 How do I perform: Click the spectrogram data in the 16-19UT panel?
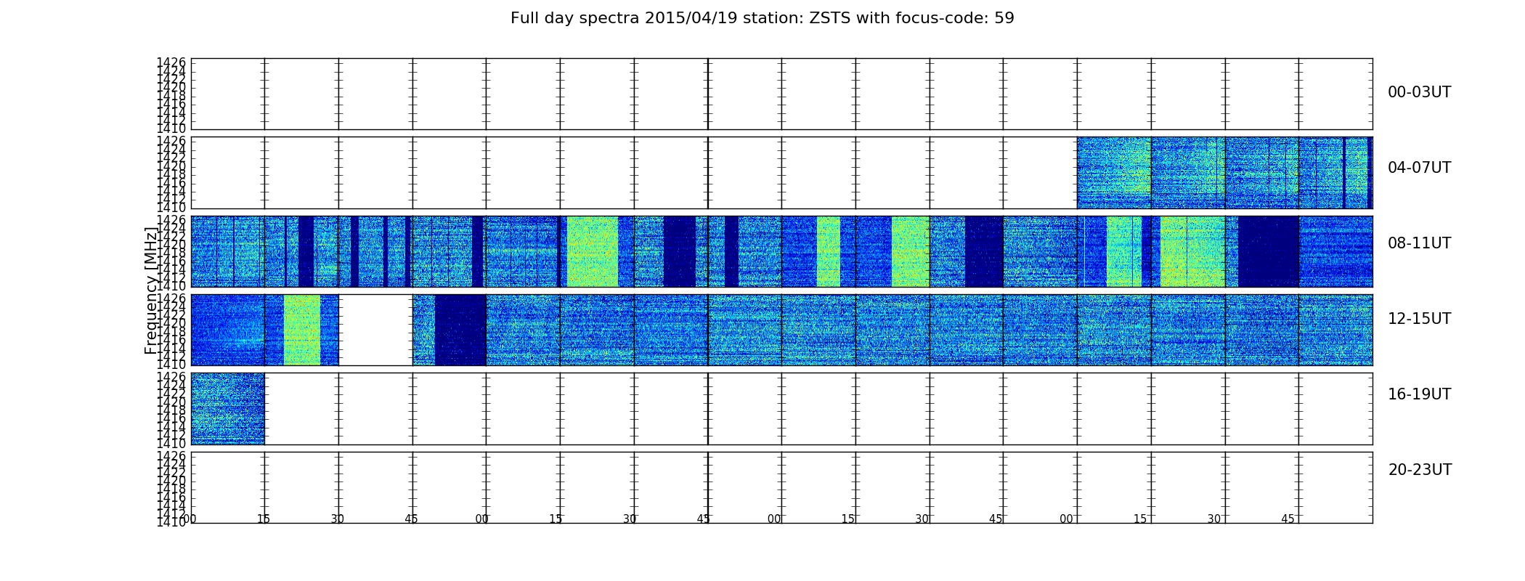point(227,408)
